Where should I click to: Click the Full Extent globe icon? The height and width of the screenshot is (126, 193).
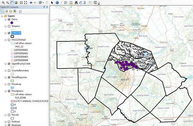click(16, 2)
